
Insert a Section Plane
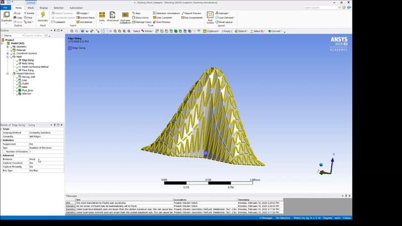[x=85, y=18]
